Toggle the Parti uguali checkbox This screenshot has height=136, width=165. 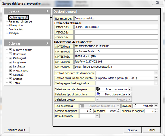click(x=10, y=58)
